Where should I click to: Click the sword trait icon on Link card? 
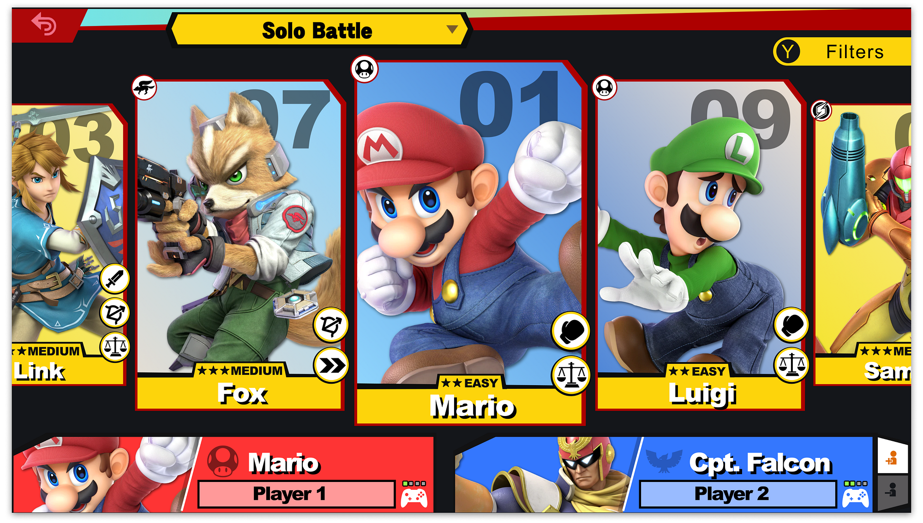tap(114, 279)
